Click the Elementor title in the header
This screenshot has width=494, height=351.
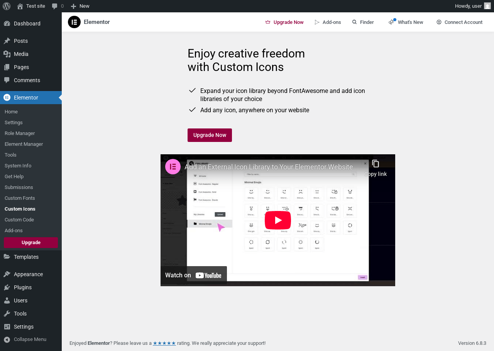tap(97, 22)
